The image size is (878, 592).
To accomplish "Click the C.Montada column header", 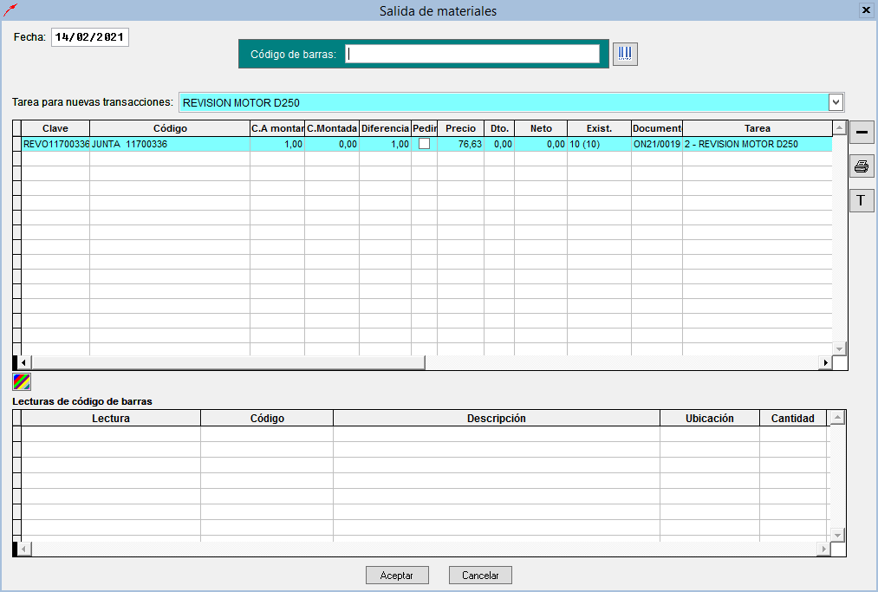I will tap(332, 128).
